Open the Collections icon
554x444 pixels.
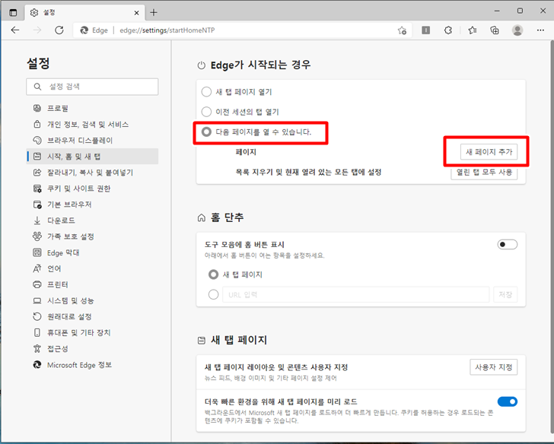[495, 30]
